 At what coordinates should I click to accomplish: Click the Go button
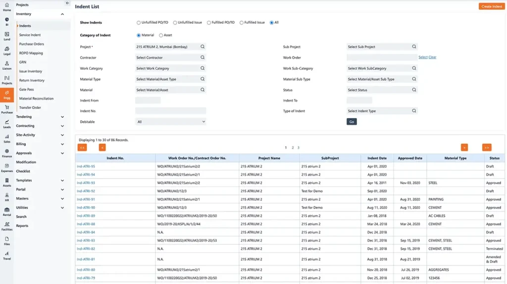(352, 122)
